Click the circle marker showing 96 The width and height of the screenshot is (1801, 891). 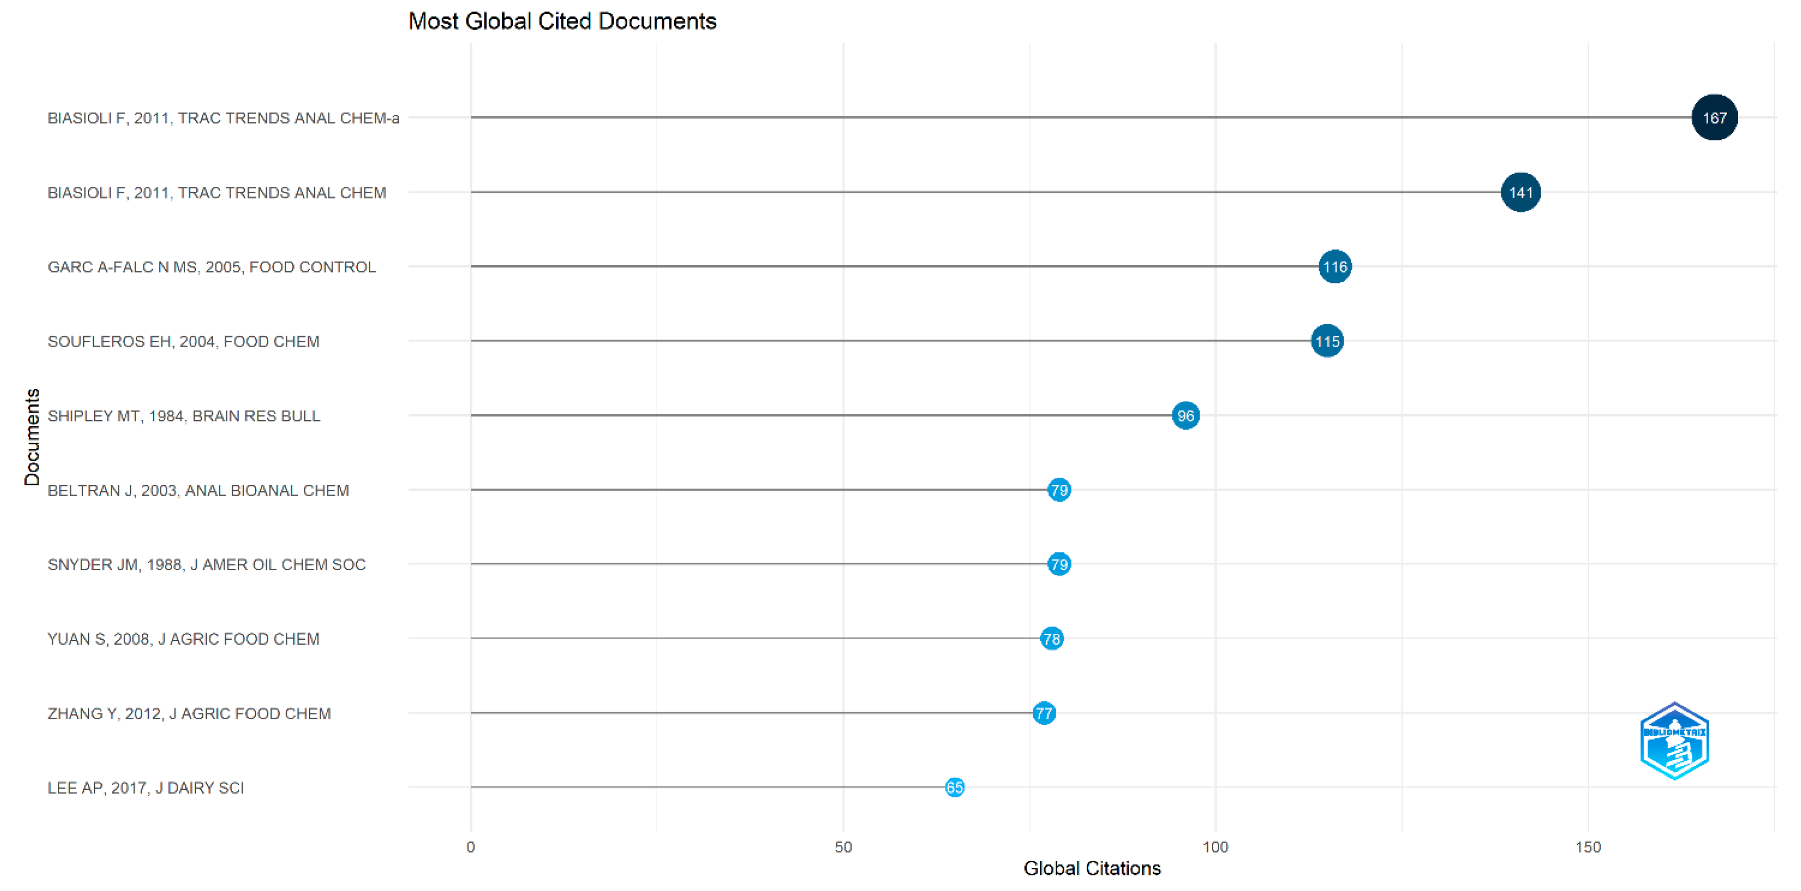(1185, 415)
